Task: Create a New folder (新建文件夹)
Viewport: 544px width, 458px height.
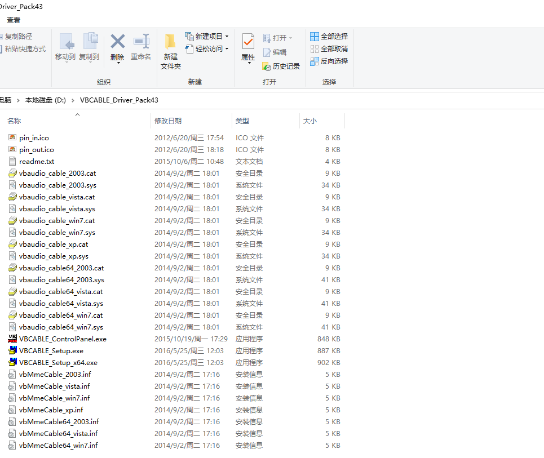Action: [170, 52]
